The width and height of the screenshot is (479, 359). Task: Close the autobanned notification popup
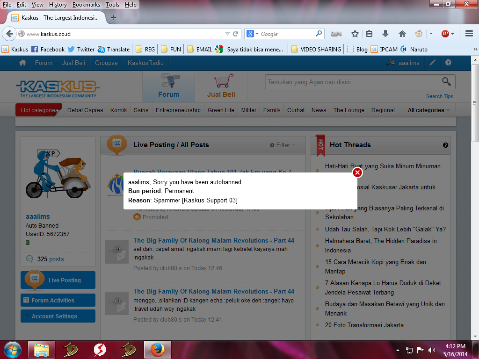click(x=357, y=173)
